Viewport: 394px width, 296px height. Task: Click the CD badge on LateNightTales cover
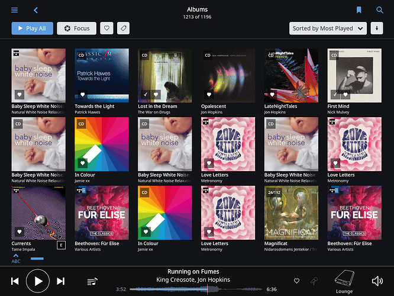[x=271, y=55]
